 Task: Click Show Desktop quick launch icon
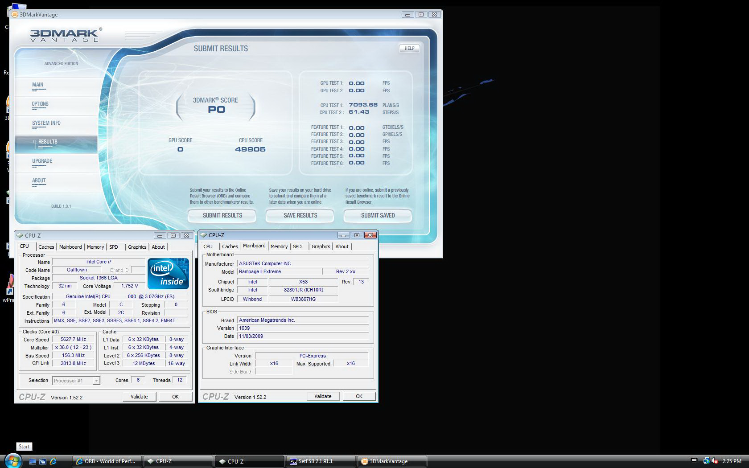tap(33, 461)
